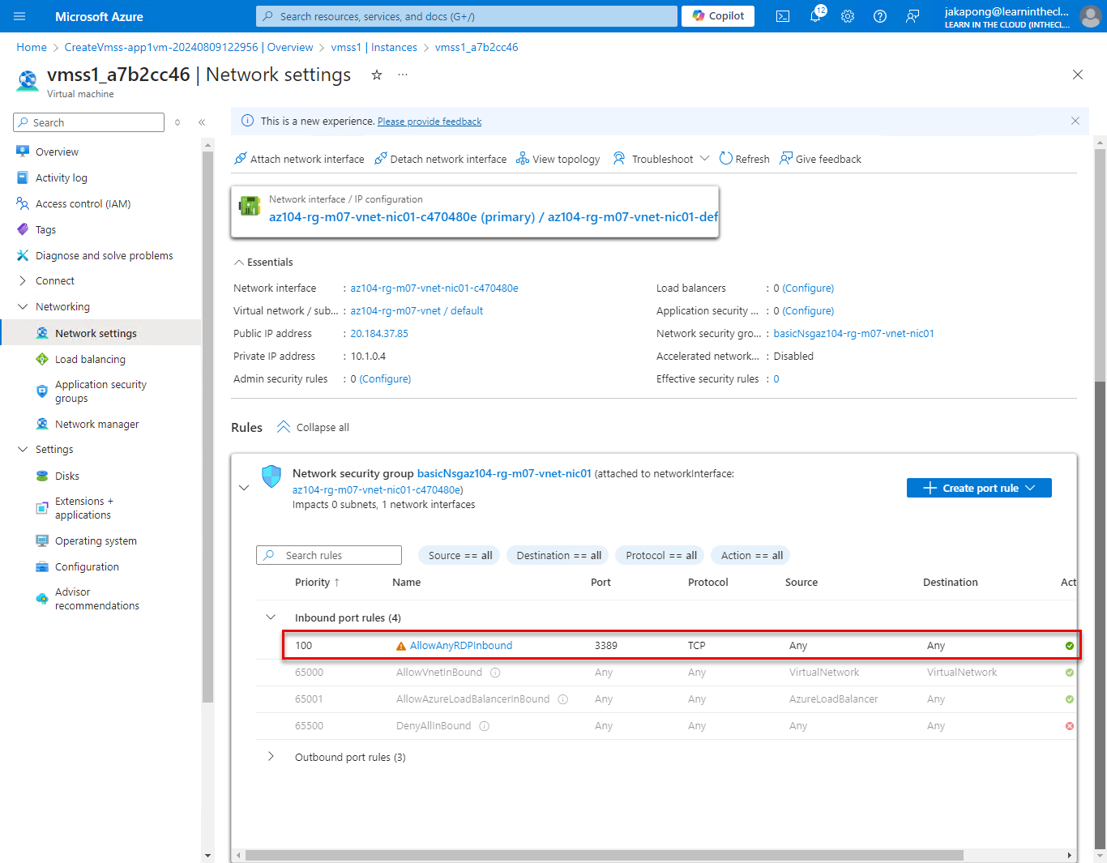Viewport: 1107px width, 863px height.
Task: Click the Search rules field
Action: coord(329,555)
